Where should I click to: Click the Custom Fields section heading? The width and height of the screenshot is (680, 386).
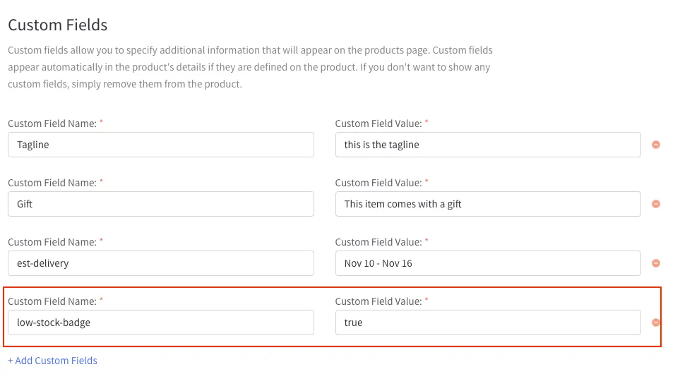[x=58, y=25]
